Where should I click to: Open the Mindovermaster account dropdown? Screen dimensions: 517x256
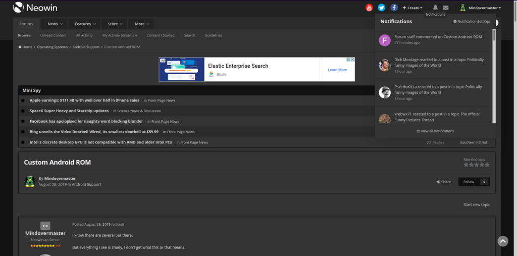pyautogui.click(x=485, y=8)
